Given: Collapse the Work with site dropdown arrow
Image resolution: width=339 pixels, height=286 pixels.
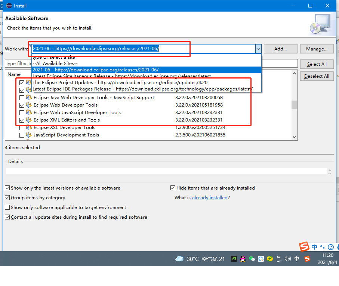Looking at the screenshot, I should [x=258, y=49].
